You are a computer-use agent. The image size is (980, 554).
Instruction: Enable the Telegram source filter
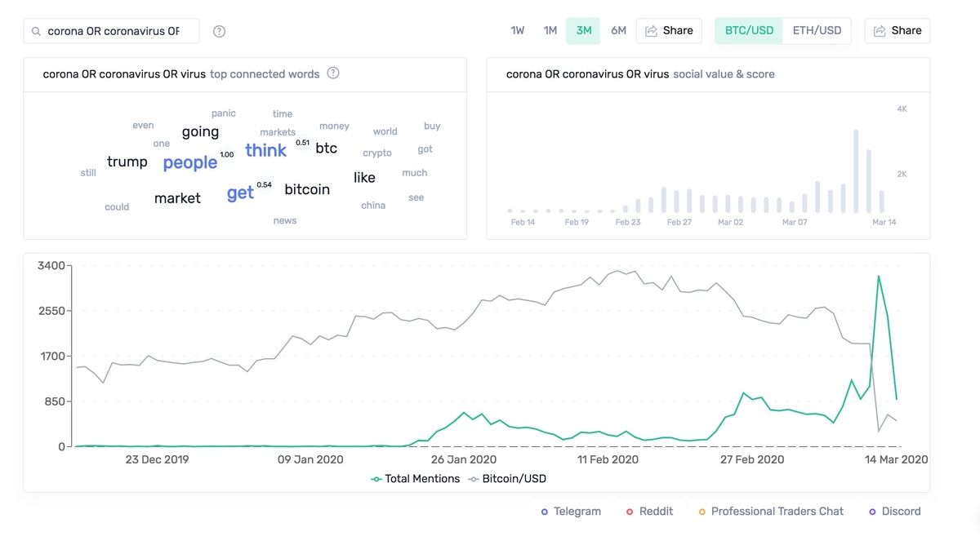click(x=571, y=512)
